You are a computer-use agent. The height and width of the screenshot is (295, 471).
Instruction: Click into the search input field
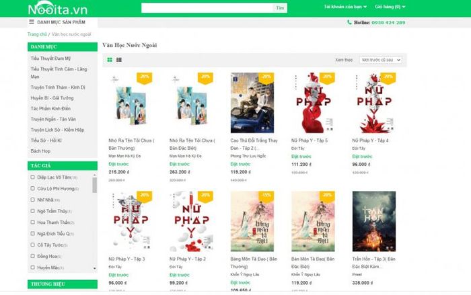tap(207, 8)
